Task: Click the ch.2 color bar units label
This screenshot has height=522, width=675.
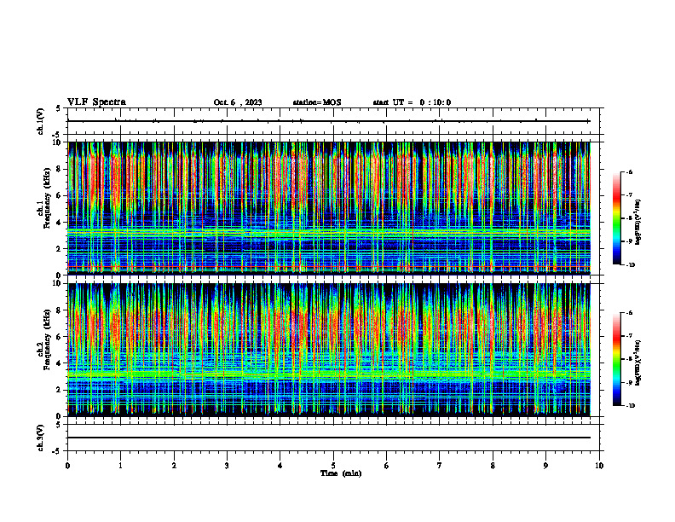Action: click(x=638, y=362)
